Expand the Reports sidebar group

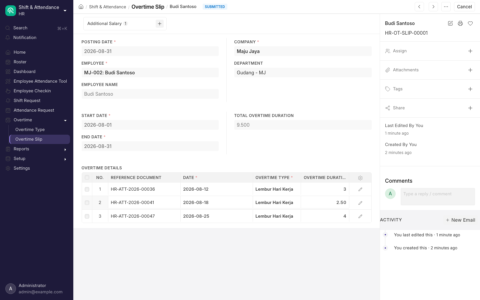[65, 149]
